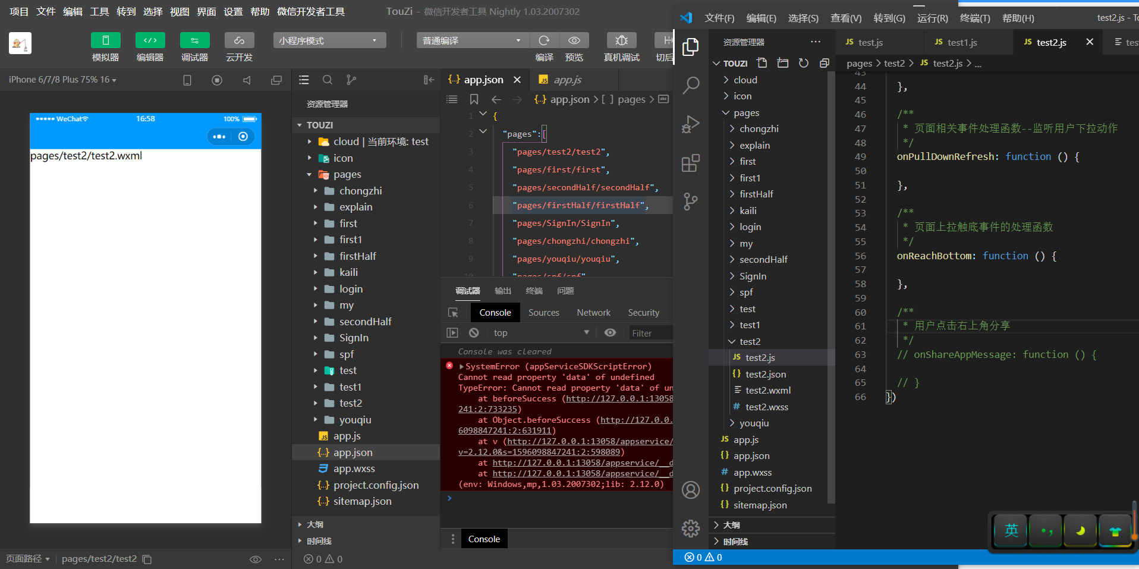Start 真机调试 remote debugging
Viewport: 1139px width, 569px height.
click(x=622, y=40)
